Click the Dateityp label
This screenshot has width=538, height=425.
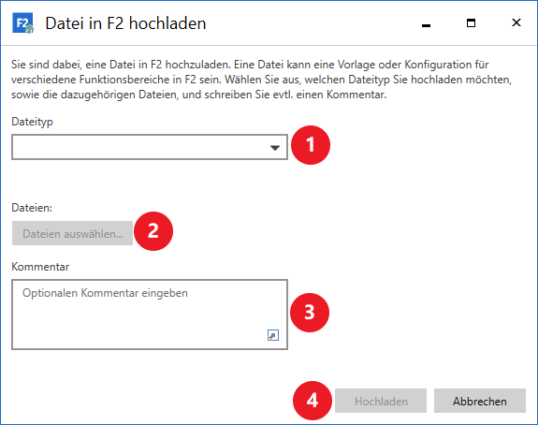(32, 122)
